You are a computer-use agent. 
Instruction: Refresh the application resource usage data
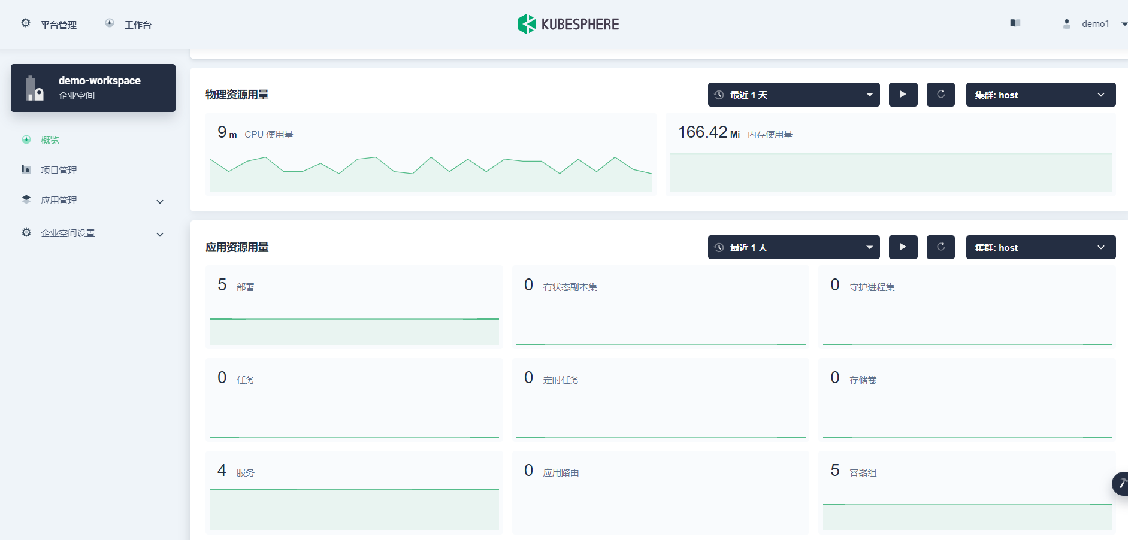940,247
